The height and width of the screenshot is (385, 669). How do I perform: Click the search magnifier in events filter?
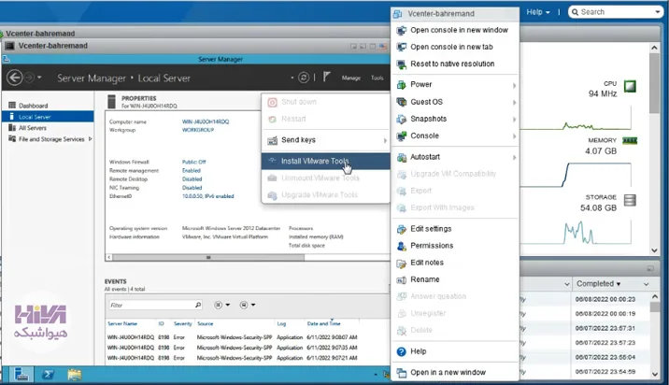[x=198, y=305]
